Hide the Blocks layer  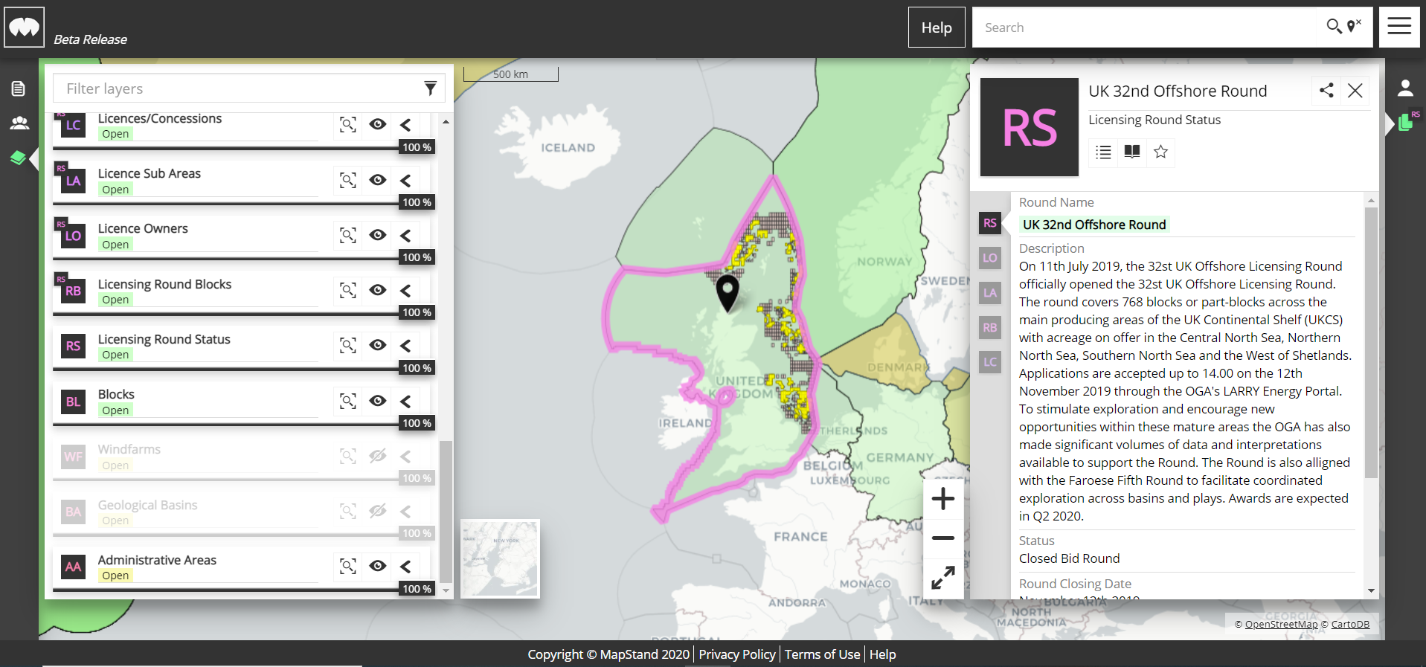[x=378, y=401]
